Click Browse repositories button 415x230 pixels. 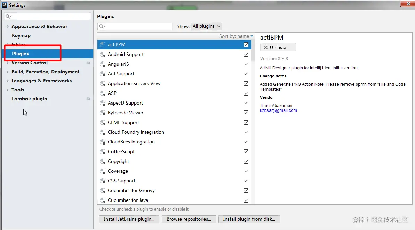tap(189, 219)
